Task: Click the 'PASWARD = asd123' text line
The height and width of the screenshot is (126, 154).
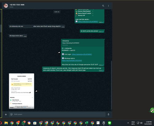Action: click(68, 50)
